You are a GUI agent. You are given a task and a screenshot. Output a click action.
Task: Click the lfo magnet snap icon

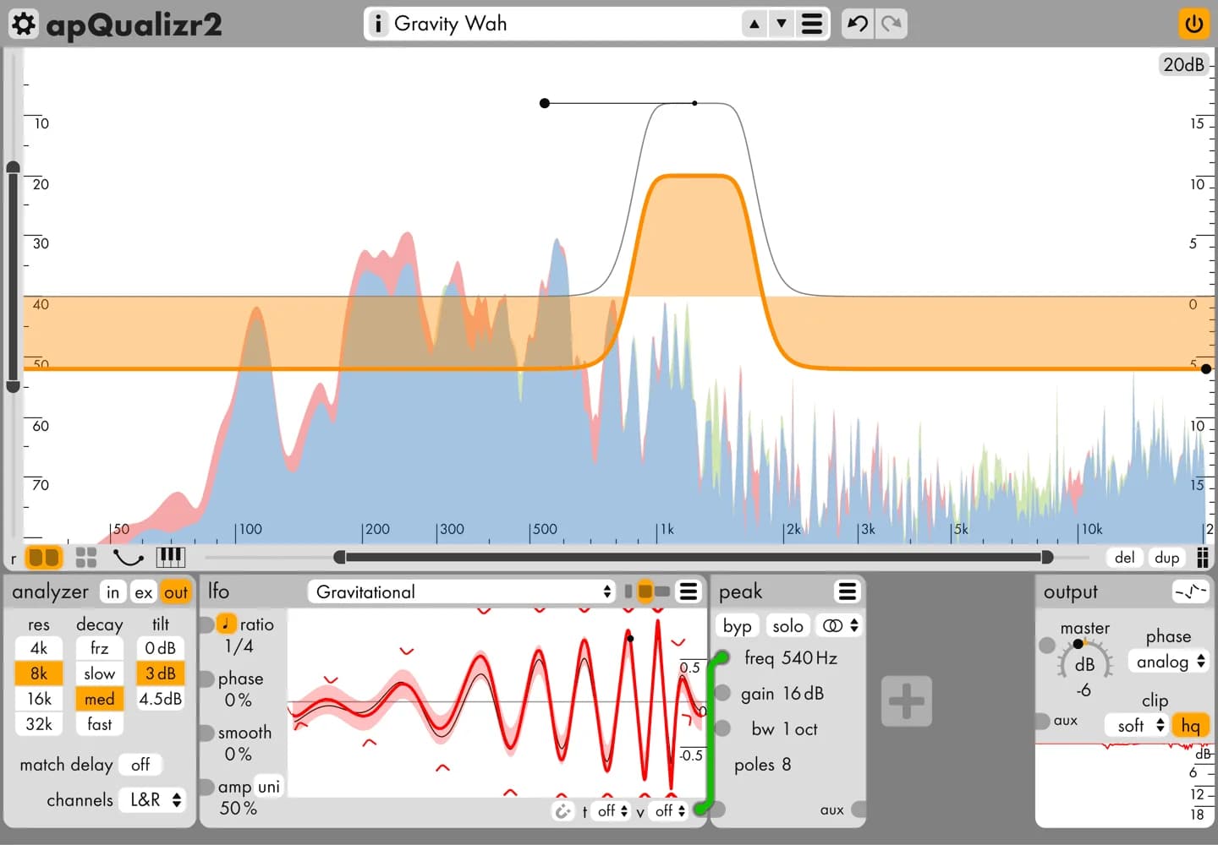[x=562, y=811]
